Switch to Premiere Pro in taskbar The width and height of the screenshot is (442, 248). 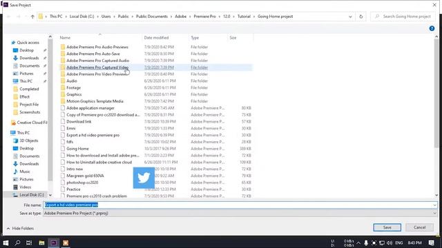(x=54, y=242)
